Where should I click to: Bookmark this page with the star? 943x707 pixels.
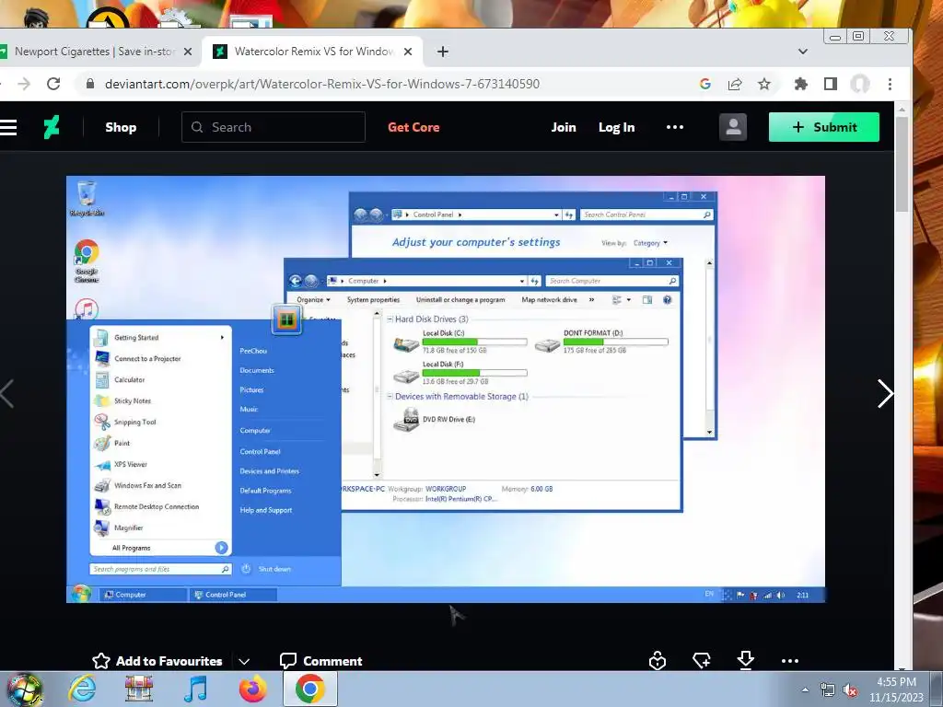tap(764, 84)
